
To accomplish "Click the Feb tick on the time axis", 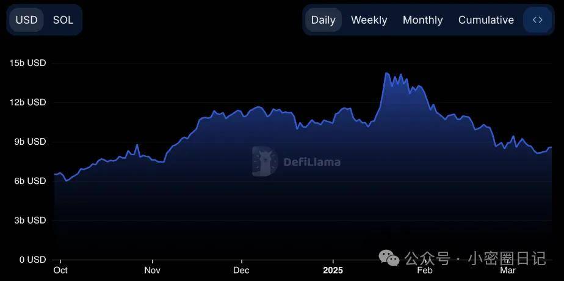I will pyautogui.click(x=424, y=270).
